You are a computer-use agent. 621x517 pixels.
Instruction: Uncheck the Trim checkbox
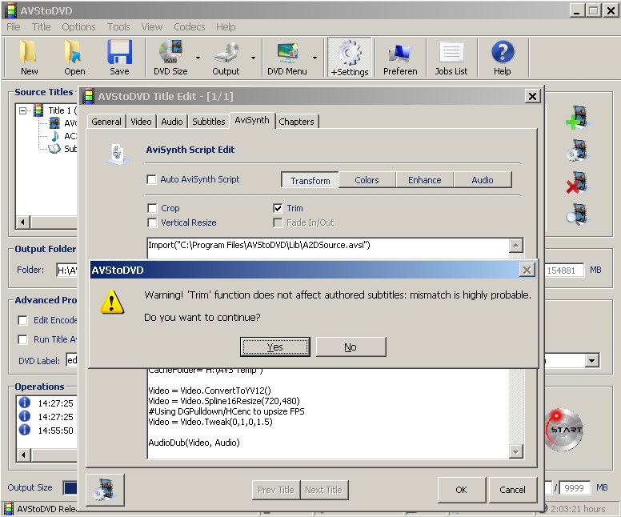tap(278, 208)
